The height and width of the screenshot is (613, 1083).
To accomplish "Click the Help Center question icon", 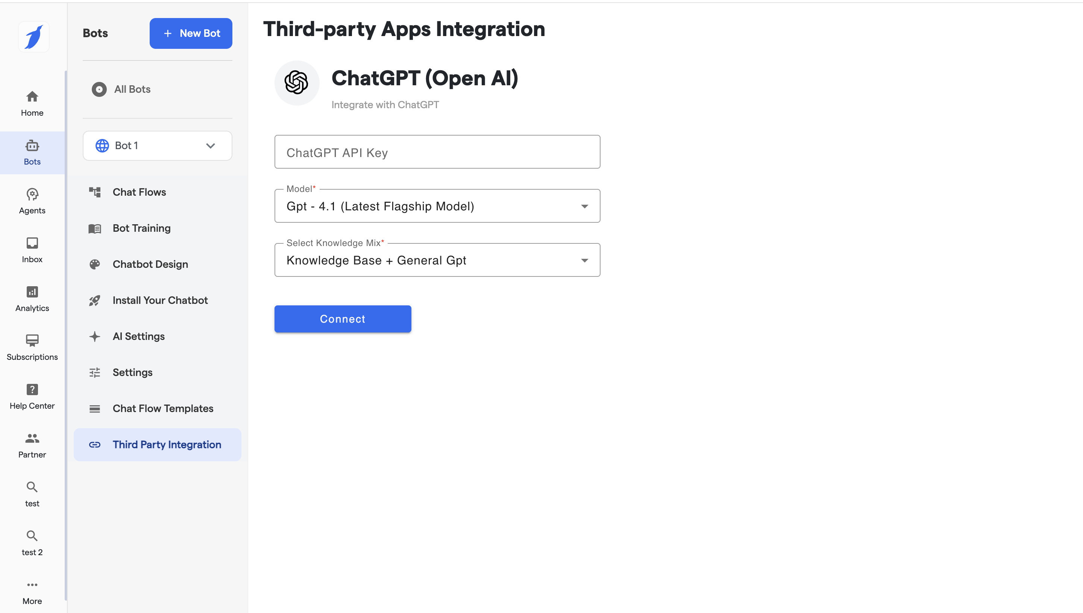I will (x=32, y=390).
